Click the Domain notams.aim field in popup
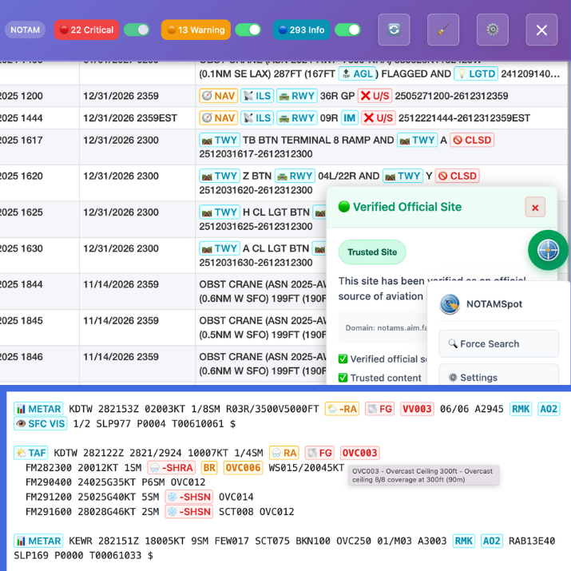The image size is (571, 571). (x=383, y=327)
